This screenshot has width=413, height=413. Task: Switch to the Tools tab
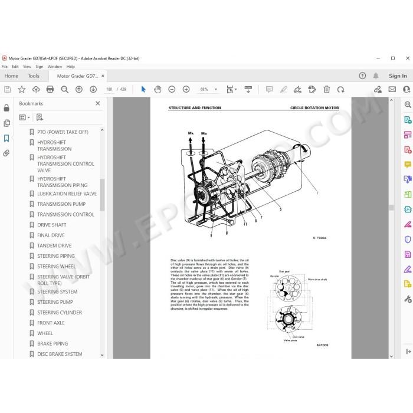pyautogui.click(x=34, y=76)
